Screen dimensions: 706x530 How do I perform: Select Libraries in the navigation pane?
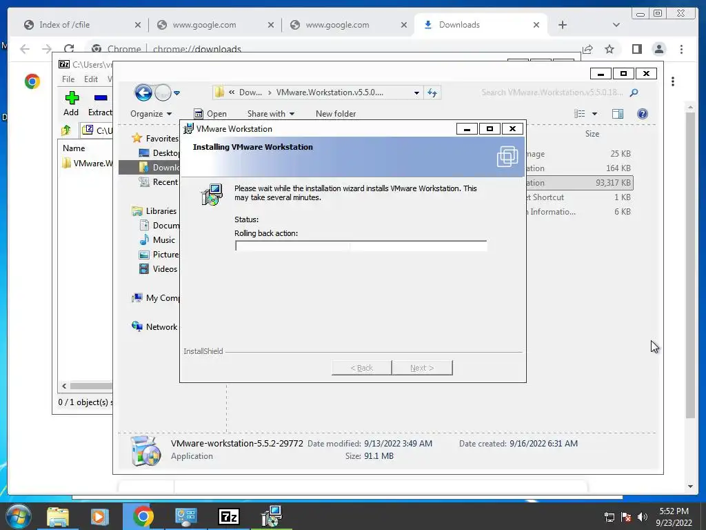click(x=154, y=211)
